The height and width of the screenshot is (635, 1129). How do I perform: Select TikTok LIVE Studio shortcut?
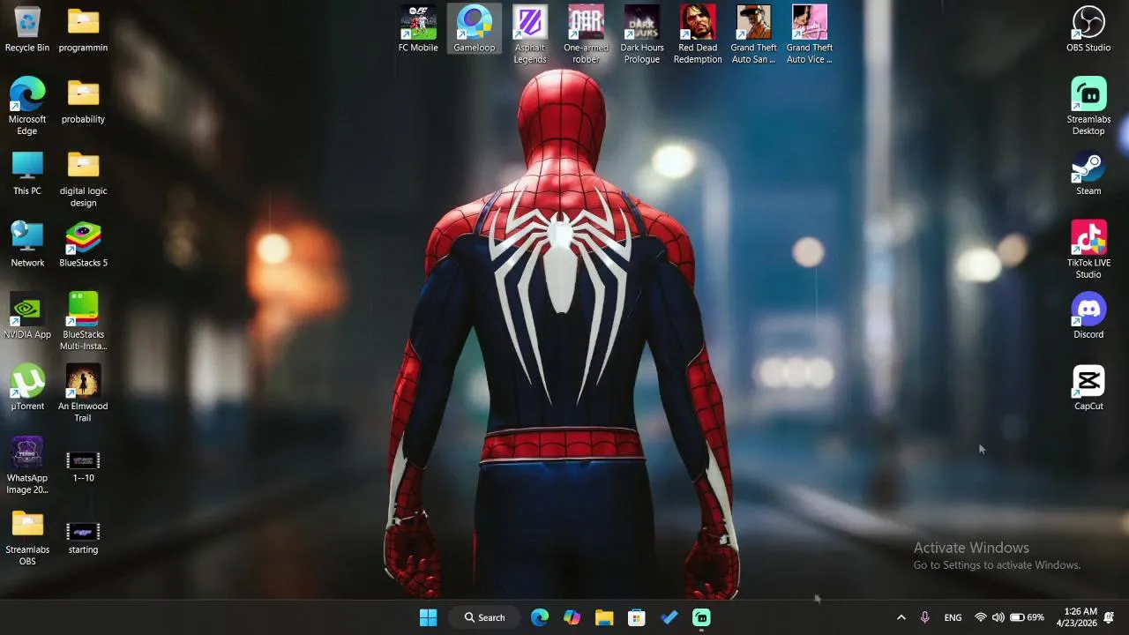pos(1088,250)
